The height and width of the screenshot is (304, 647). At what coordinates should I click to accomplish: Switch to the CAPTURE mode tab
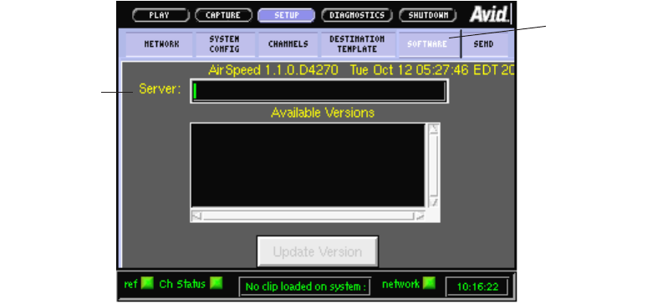224,16
